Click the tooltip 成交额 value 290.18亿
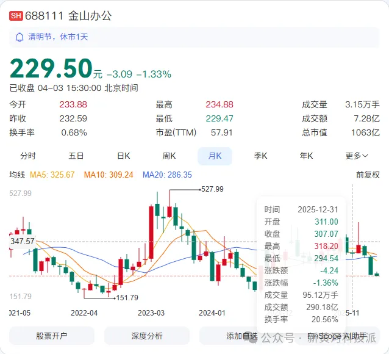The width and height of the screenshot is (389, 354). pos(323,307)
